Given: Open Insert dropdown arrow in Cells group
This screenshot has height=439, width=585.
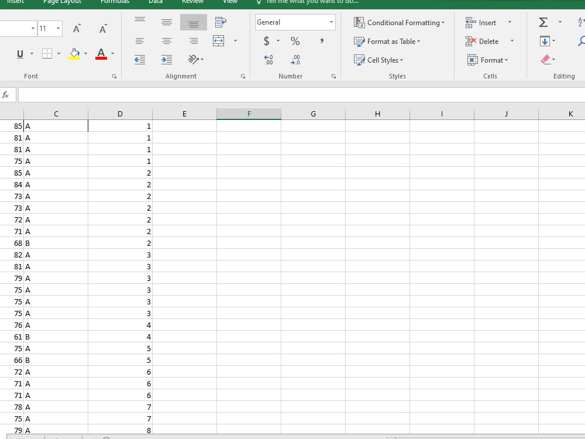Looking at the screenshot, I should tap(510, 22).
